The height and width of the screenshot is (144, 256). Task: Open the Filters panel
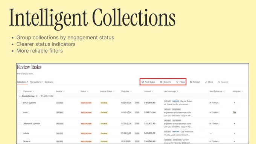click(181, 82)
